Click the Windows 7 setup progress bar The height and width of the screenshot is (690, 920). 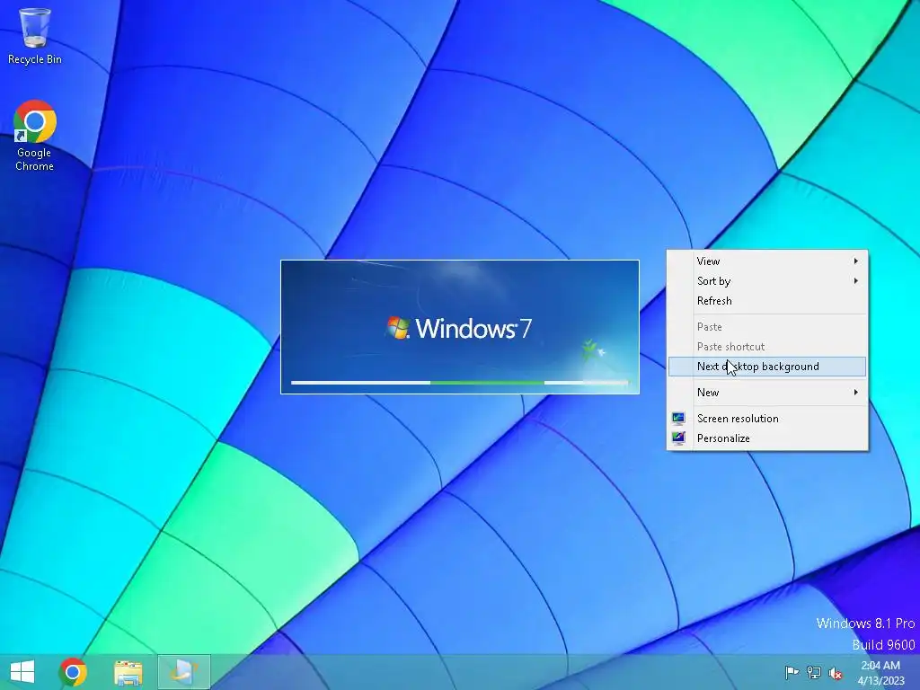pyautogui.click(x=460, y=383)
